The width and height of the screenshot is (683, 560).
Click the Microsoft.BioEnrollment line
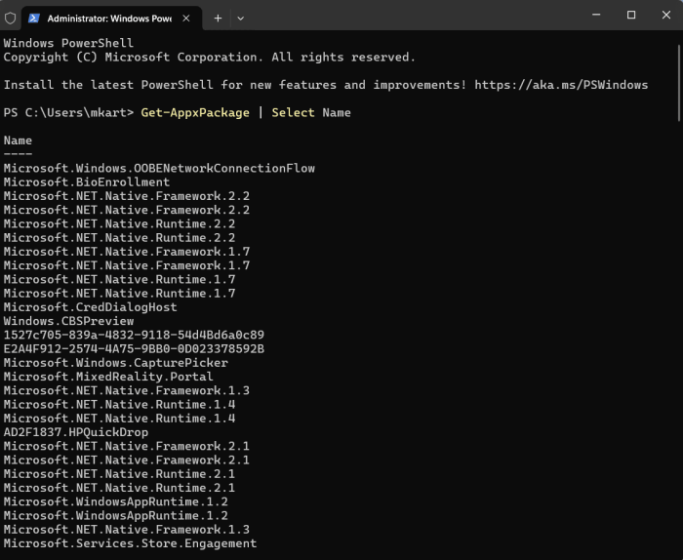click(87, 182)
